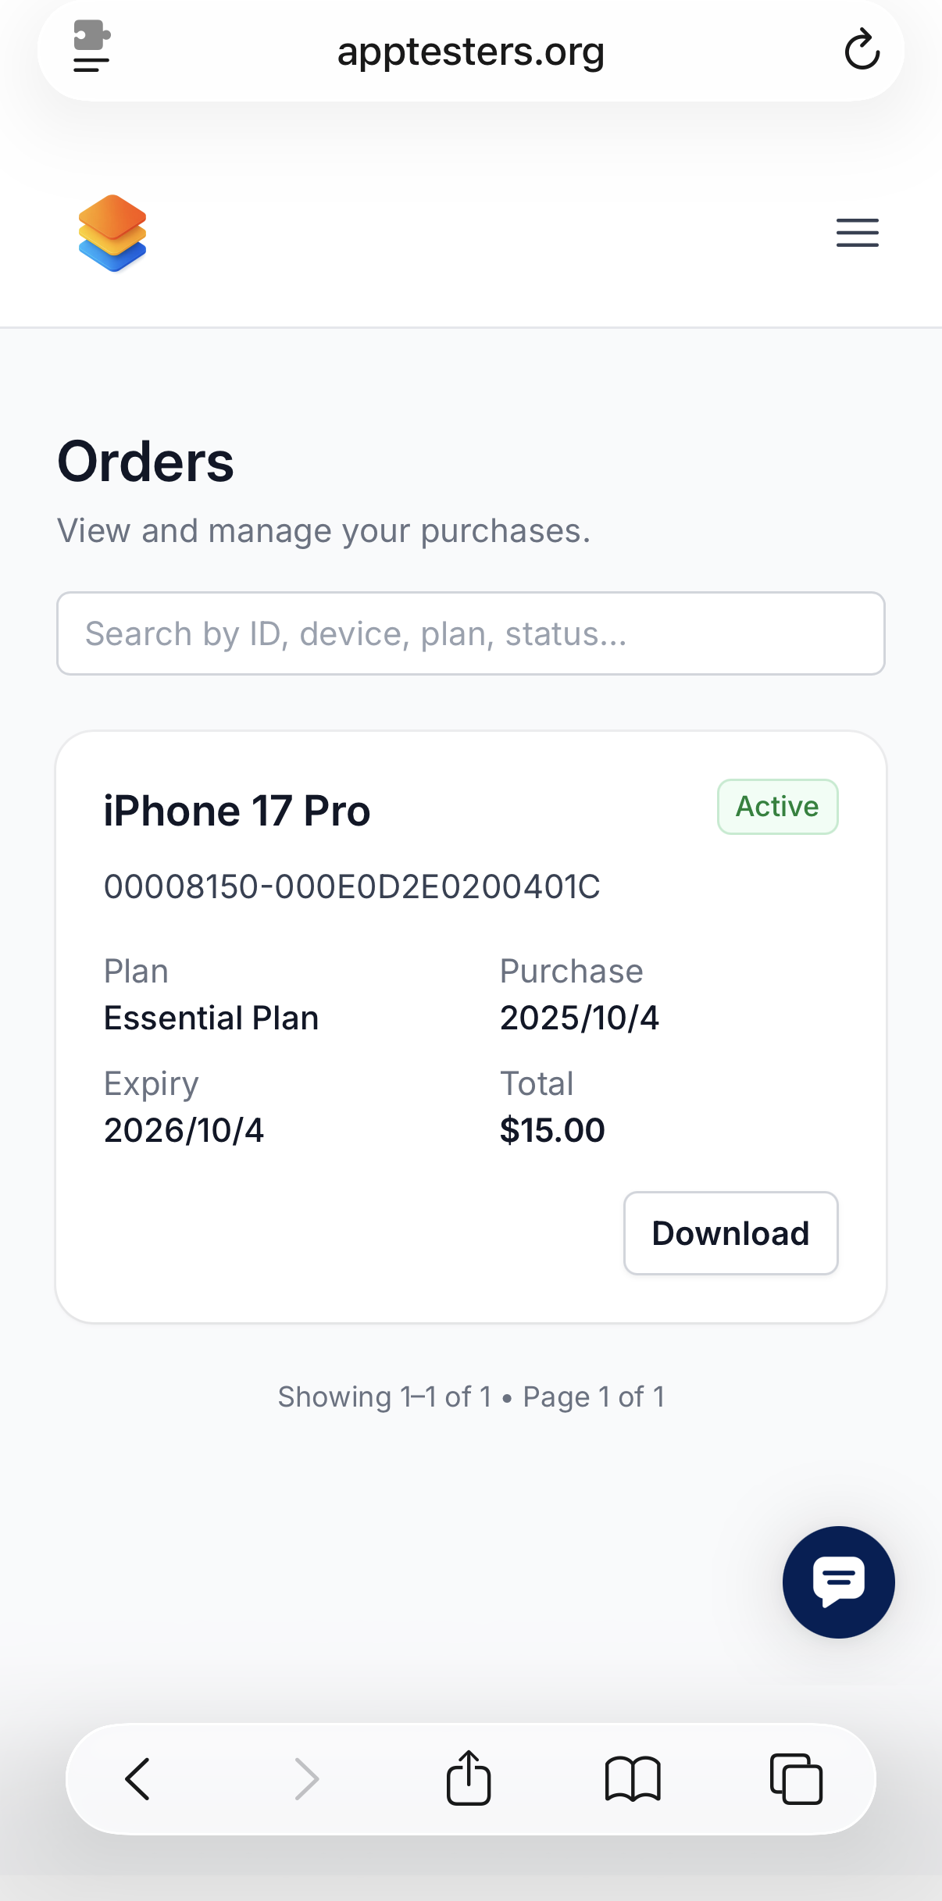
Task: Open the hamburger navigation menu
Action: 857,233
